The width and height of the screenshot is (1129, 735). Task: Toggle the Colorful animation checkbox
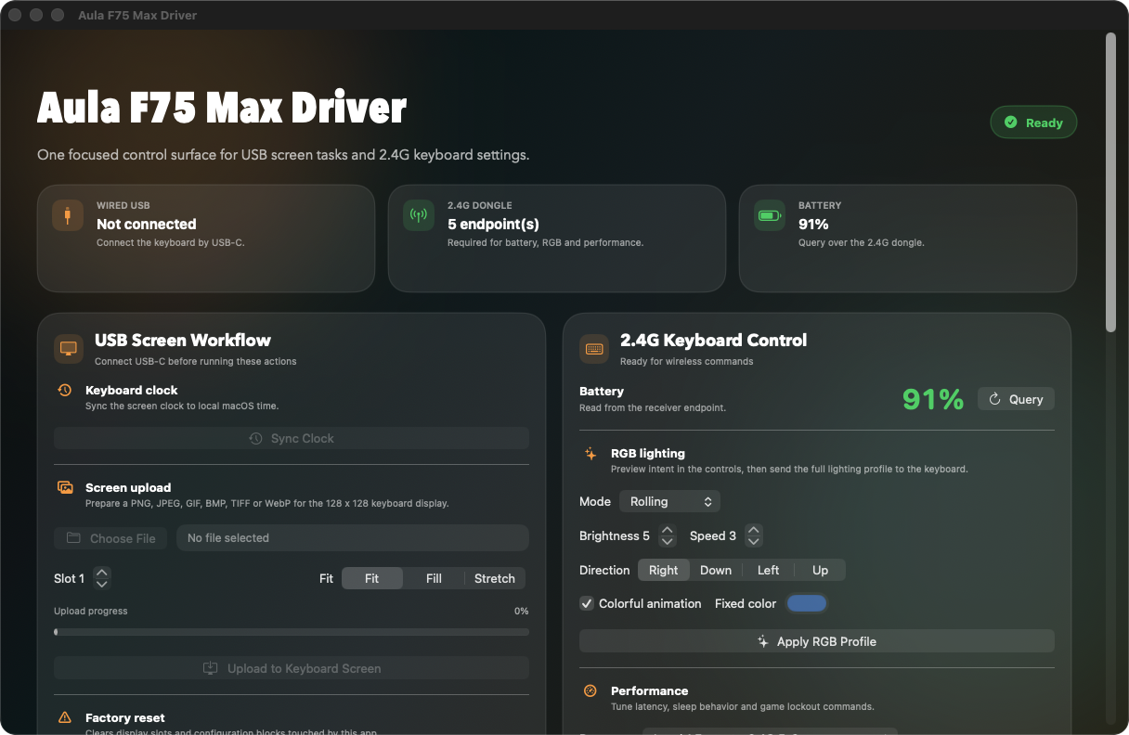point(587,603)
